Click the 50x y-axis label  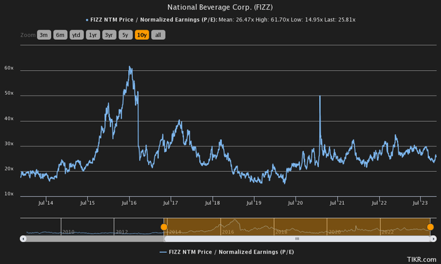9,93
